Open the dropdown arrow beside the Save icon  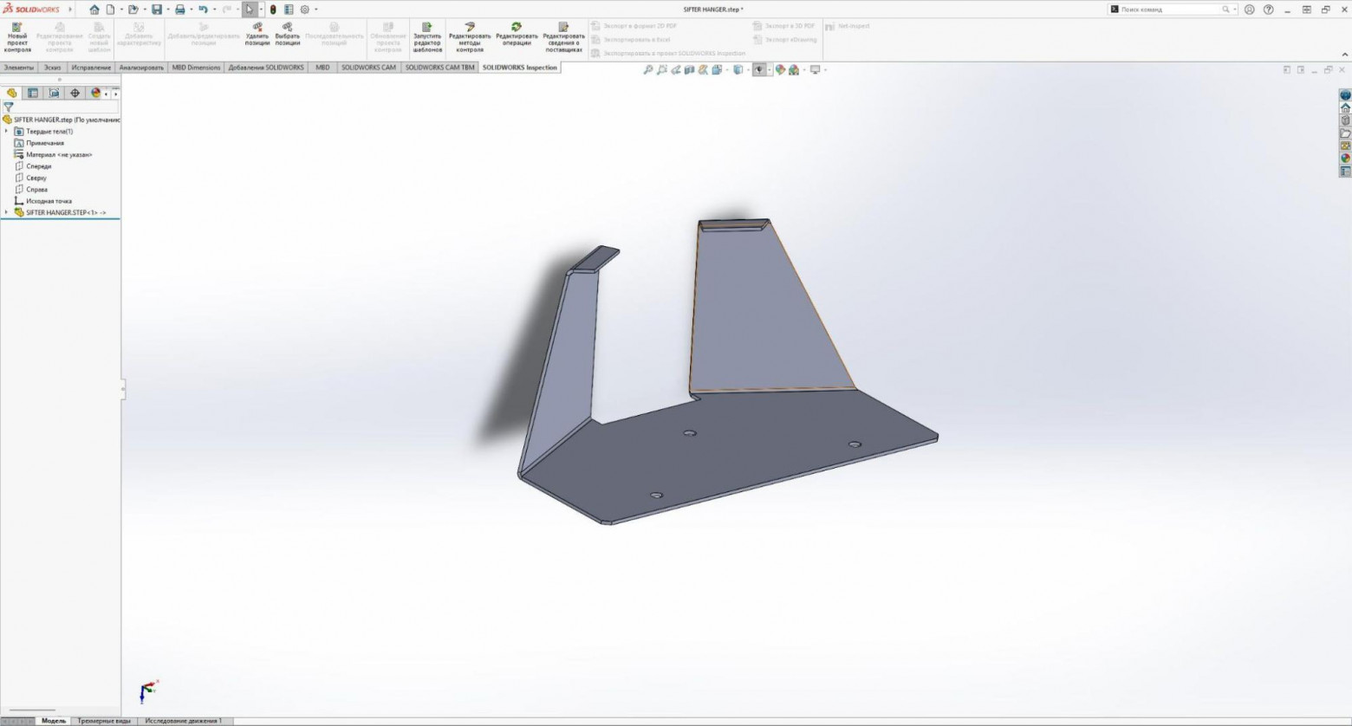pos(167,10)
